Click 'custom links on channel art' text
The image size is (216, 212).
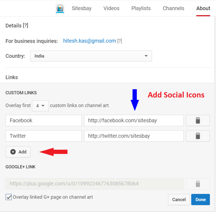79,105
